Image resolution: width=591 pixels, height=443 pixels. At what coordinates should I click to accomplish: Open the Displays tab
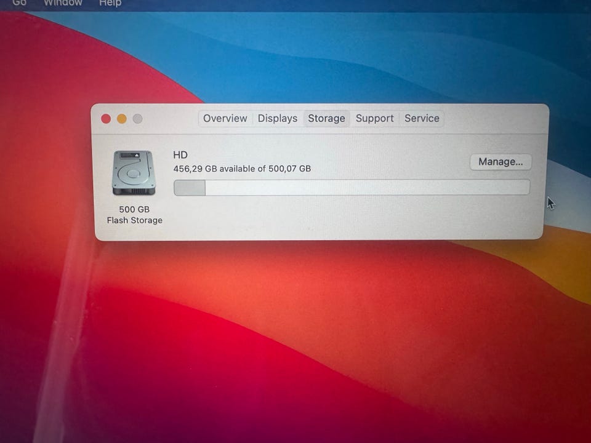[x=278, y=118]
